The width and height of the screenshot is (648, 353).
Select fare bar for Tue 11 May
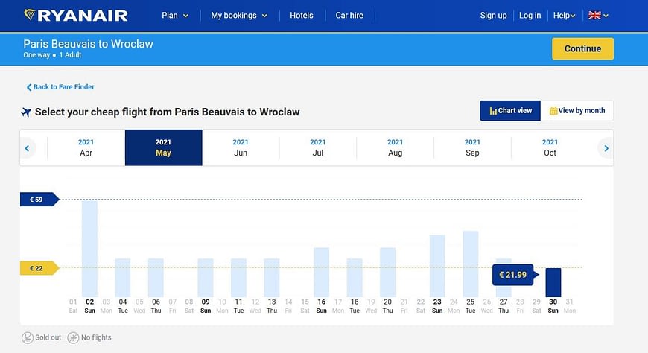[238, 278]
